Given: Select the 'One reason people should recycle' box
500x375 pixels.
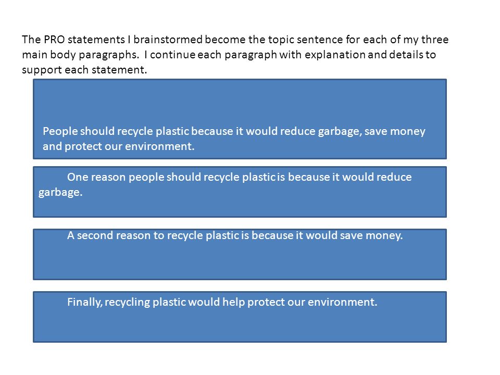Looking at the screenshot, I should (x=240, y=192).
